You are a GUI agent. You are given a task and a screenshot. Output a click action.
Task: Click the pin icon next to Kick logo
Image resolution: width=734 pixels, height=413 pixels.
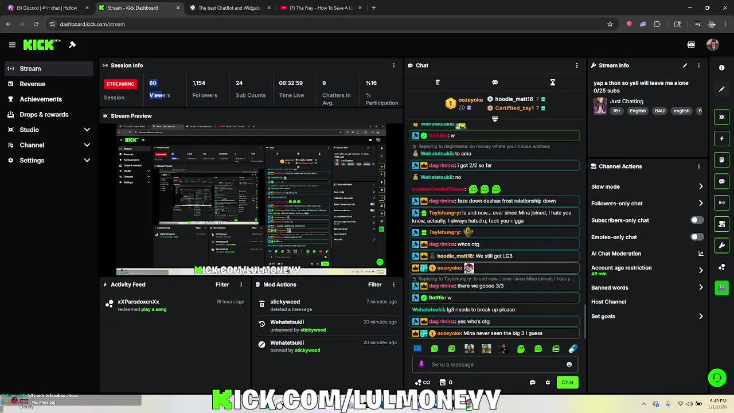72,45
